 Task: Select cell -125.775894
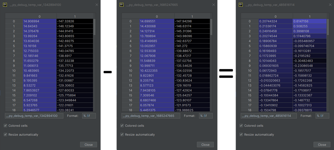[x=75, y=95]
